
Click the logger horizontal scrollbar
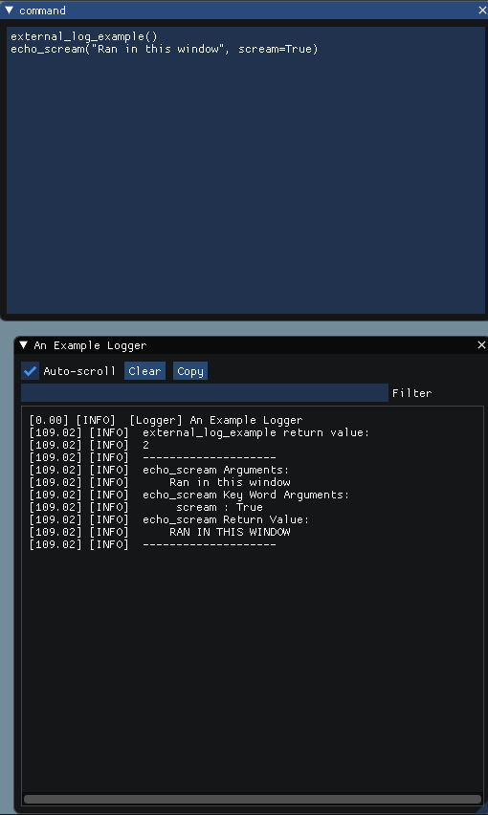click(x=253, y=800)
